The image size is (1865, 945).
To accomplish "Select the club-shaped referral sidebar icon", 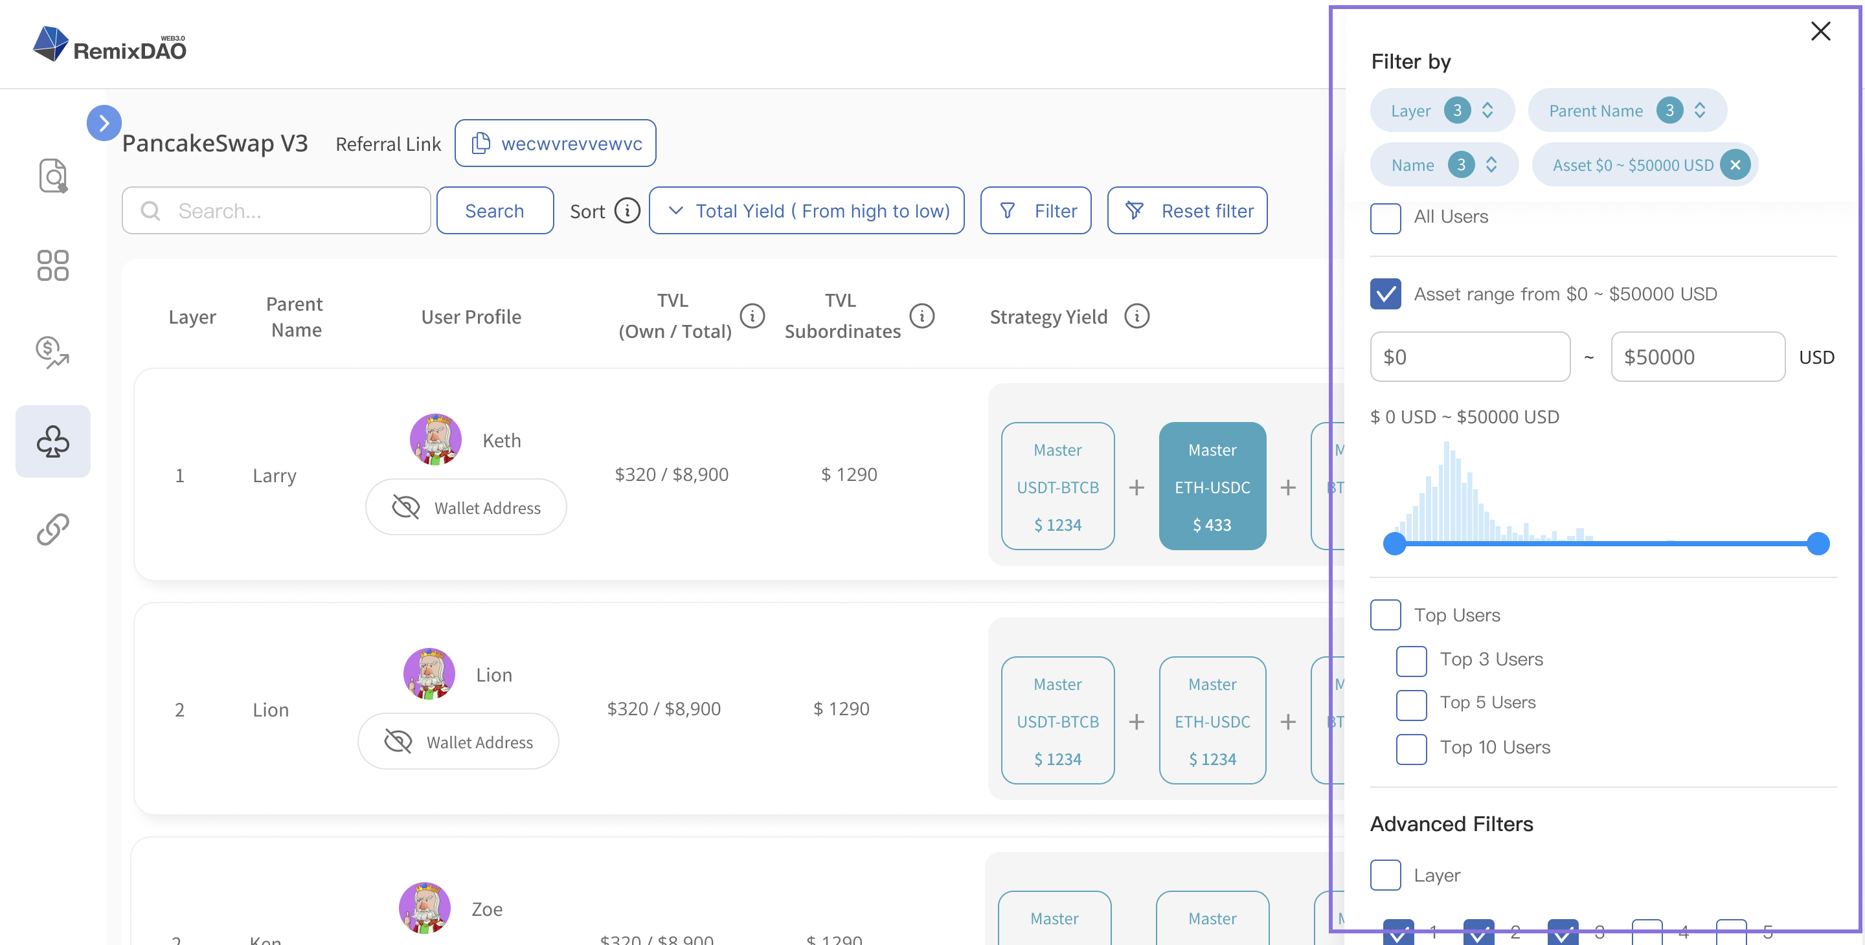I will [53, 441].
